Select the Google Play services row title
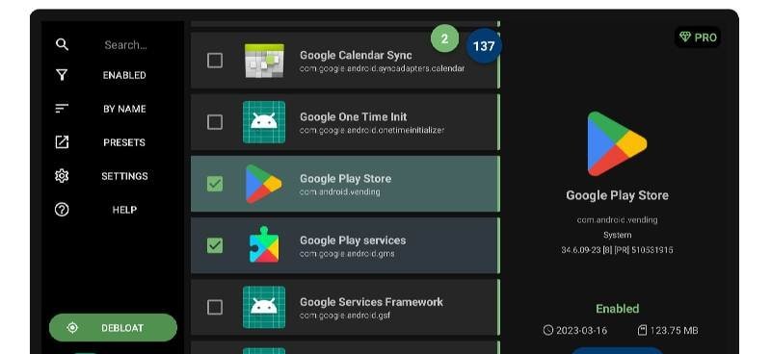Screen dimensions: 771x354 pyautogui.click(x=353, y=240)
